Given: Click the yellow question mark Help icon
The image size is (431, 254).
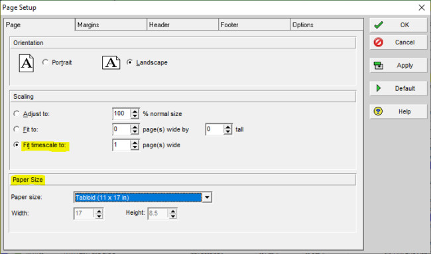Looking at the screenshot, I should pos(378,111).
